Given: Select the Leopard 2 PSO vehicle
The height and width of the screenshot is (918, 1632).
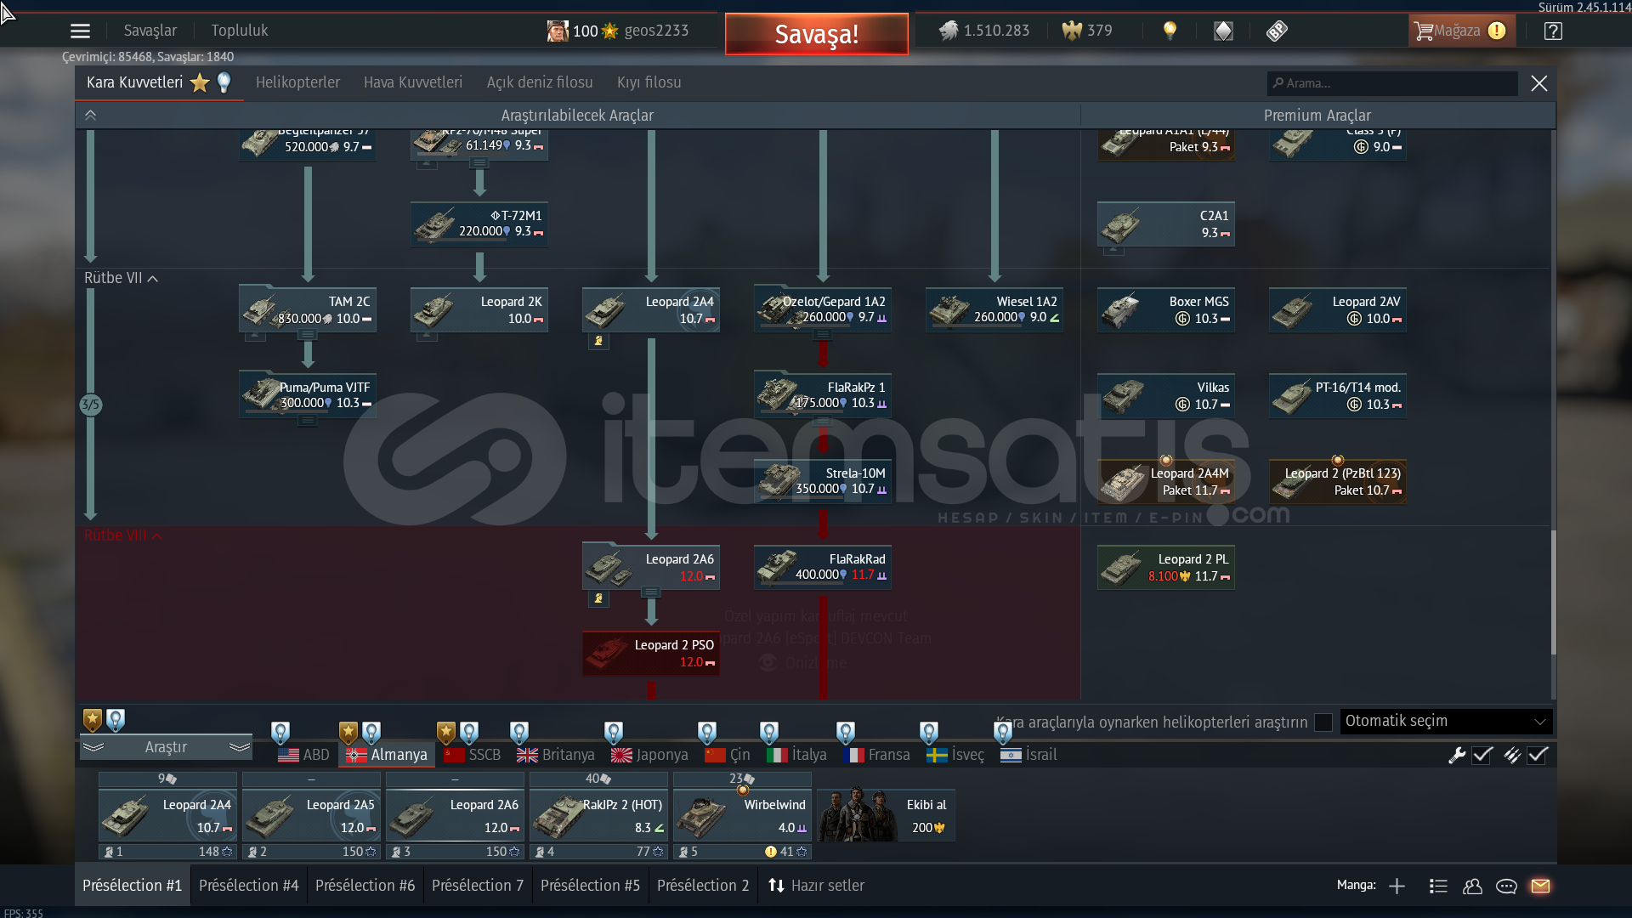Looking at the screenshot, I should 651,653.
